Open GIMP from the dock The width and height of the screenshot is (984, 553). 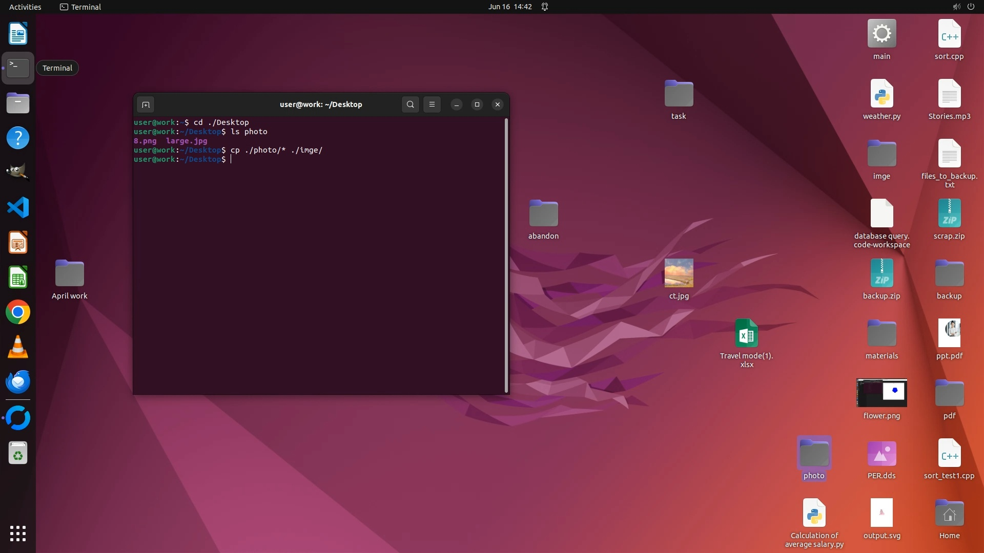(x=18, y=173)
